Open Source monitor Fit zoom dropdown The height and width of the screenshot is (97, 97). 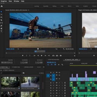[x=20, y=49]
